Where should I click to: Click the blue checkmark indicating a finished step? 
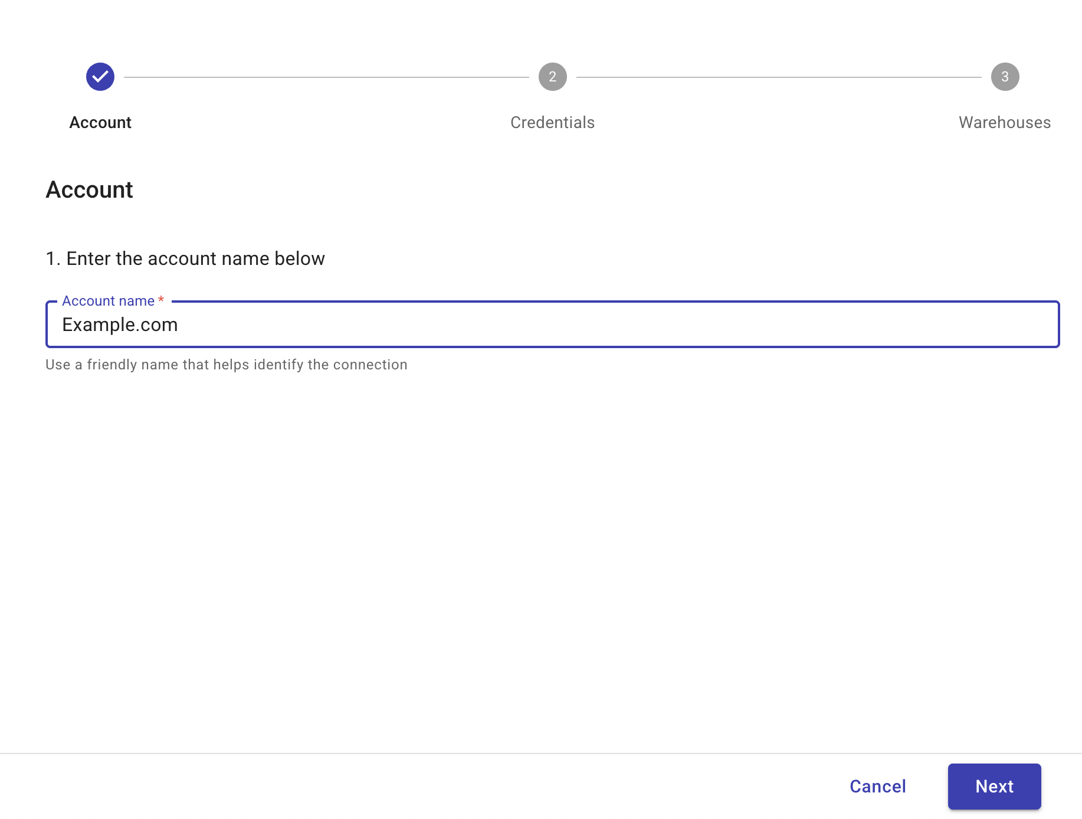pyautogui.click(x=100, y=76)
